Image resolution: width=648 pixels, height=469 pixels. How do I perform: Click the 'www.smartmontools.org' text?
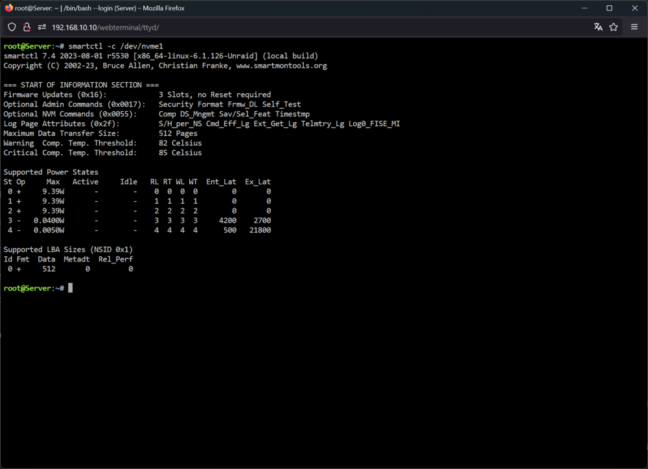[x=281, y=65]
